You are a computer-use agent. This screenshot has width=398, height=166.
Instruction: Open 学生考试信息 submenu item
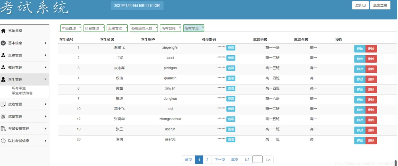pos(22,93)
